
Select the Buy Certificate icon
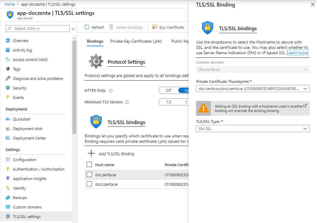[x=155, y=27]
